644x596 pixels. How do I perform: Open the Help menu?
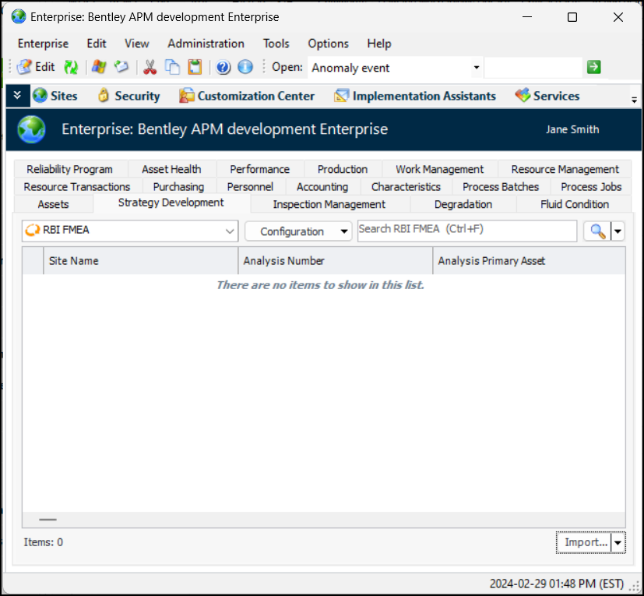click(x=379, y=44)
